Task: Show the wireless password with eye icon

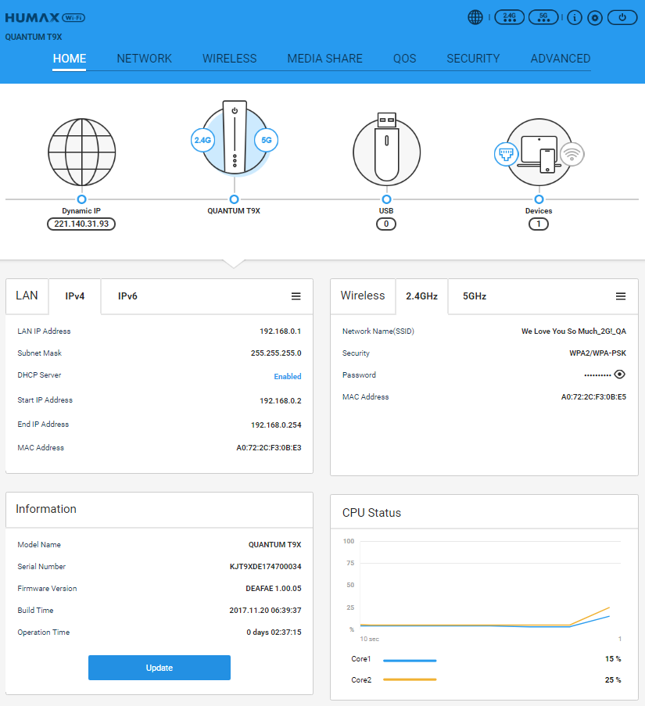Action: [620, 375]
